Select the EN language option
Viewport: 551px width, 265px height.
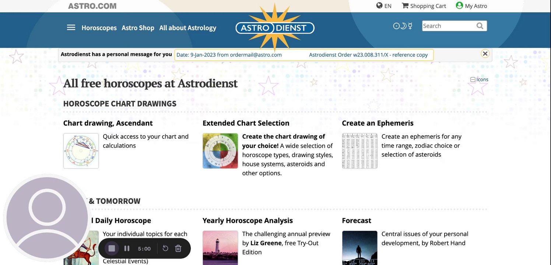(x=388, y=6)
